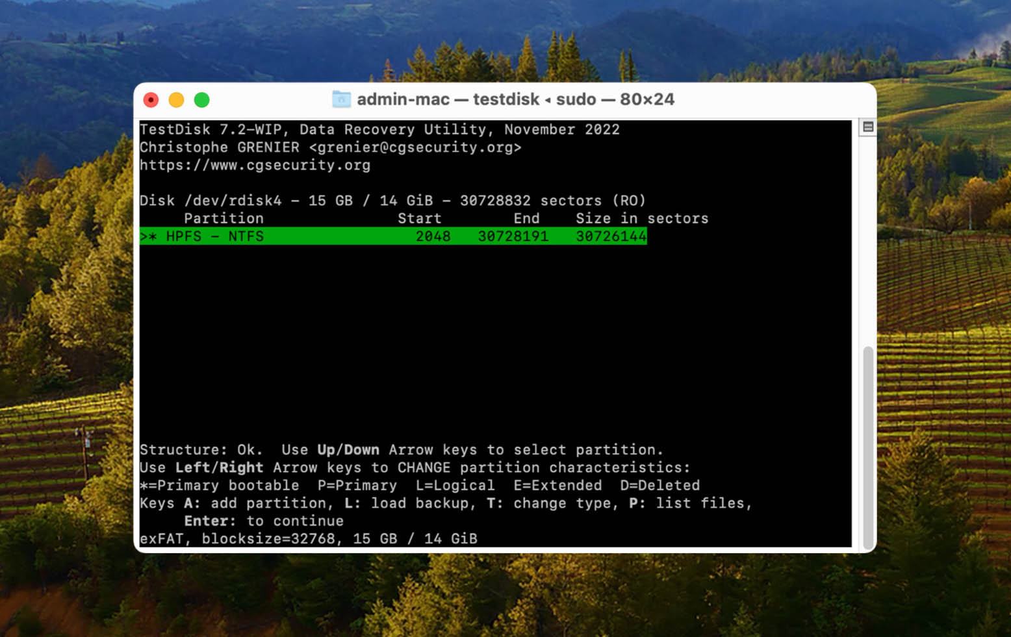The image size is (1011, 637).
Task: Click the *=Primary bootable option text
Action: [219, 485]
